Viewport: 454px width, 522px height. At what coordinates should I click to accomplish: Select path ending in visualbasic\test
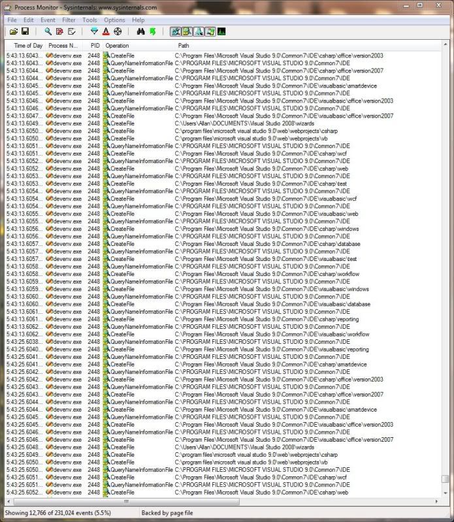(266, 259)
